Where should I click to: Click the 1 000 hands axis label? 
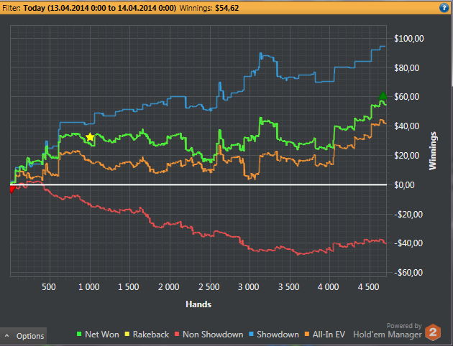click(x=88, y=287)
